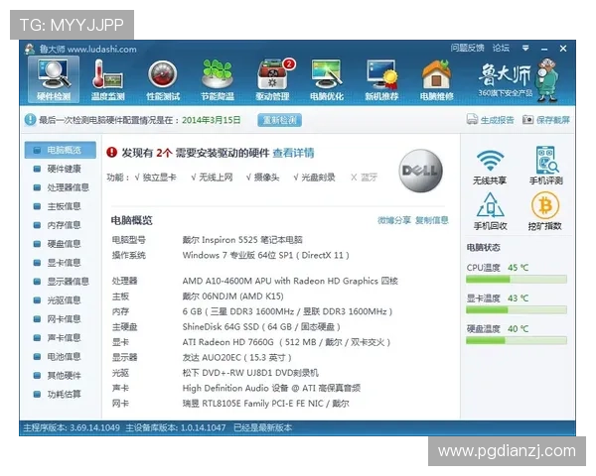The width and height of the screenshot is (596, 476).
Task: Click the RTL8105E network card text
Action: (x=265, y=404)
